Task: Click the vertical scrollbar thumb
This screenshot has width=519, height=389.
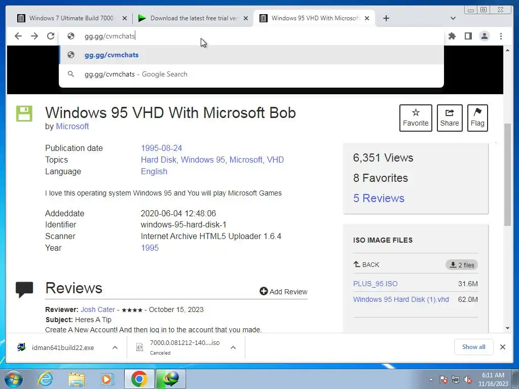Action: pos(507,175)
